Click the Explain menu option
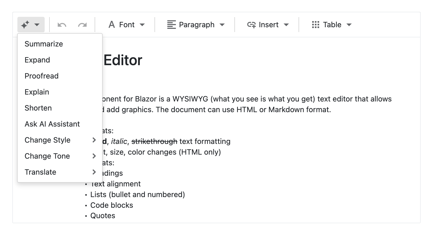The width and height of the screenshot is (433, 235). click(37, 92)
